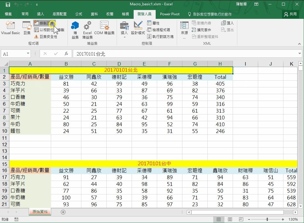The height and width of the screenshot is (223, 304).
Task: Toggle 設計模式 design mode
Action: coord(138,28)
